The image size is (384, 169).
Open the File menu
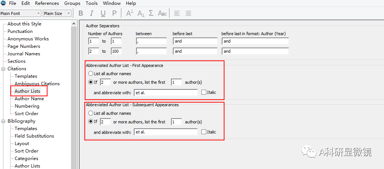point(12,3)
